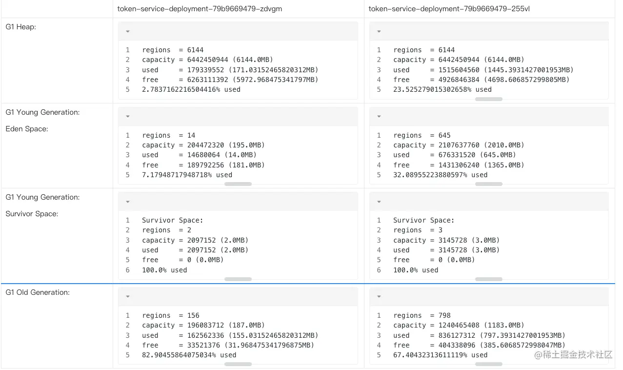Collapse Eden Space code block for 255vl pod
Screen dimensions: 623x370
coord(379,117)
